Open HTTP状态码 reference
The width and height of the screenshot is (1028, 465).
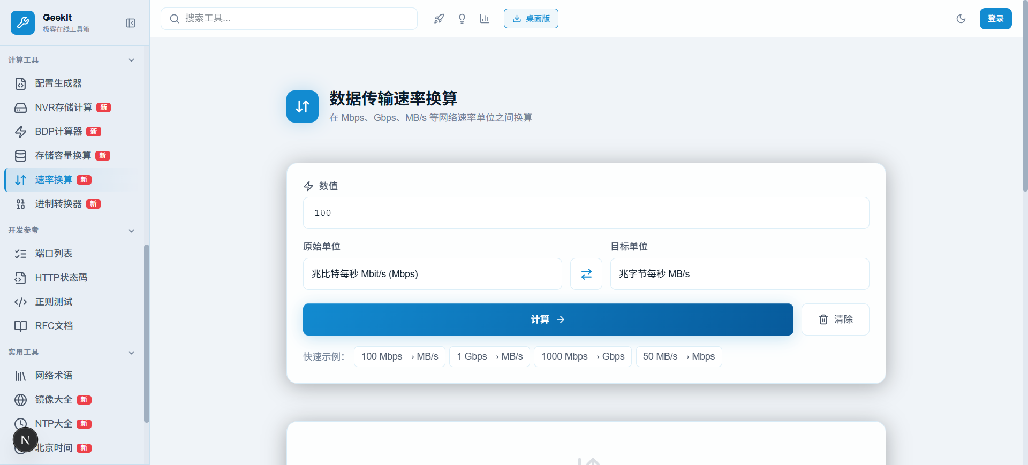72,278
